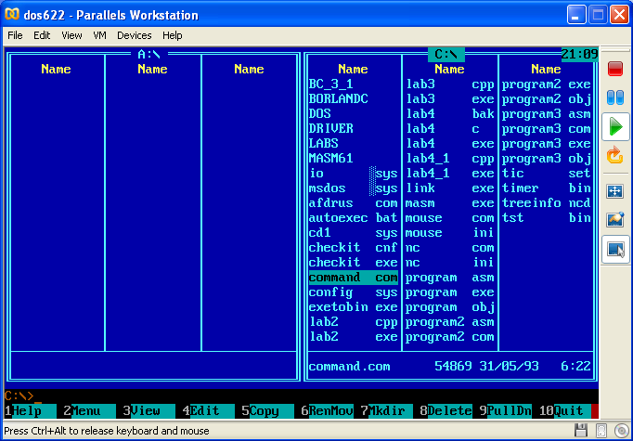Click the 6 RenMov function key
Image resolution: width=633 pixels, height=441 pixels.
(327, 411)
